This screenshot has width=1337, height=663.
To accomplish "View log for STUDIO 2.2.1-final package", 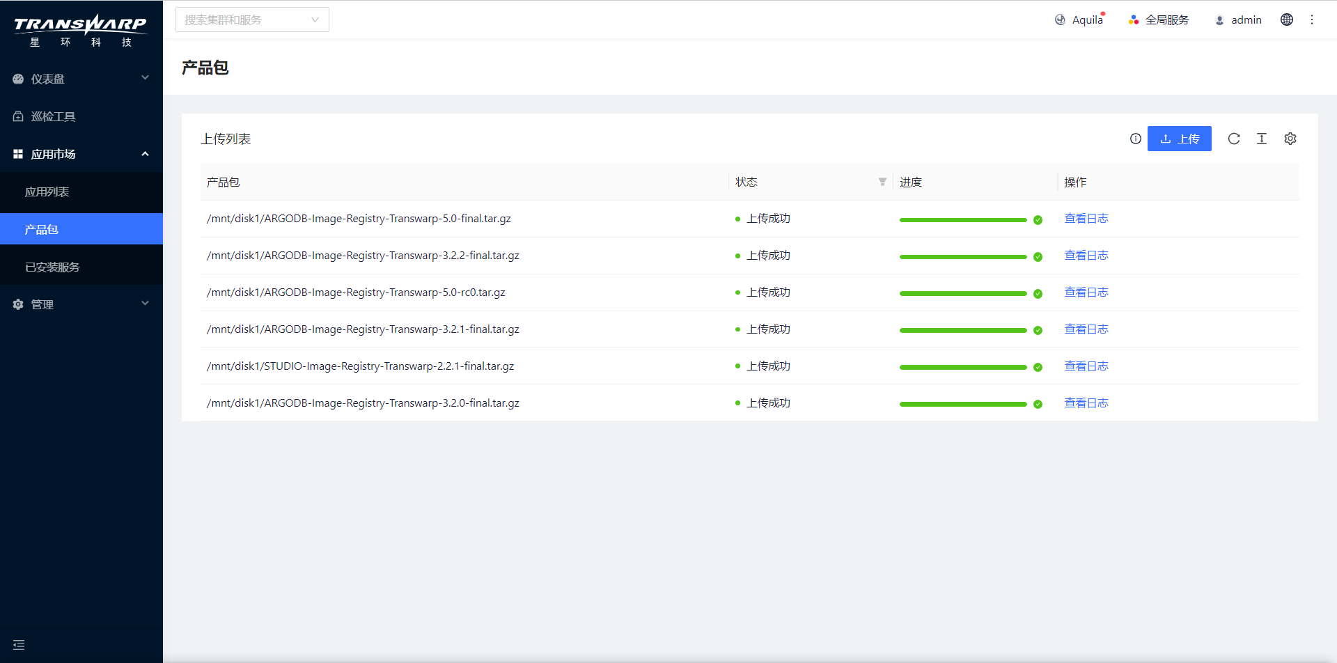I will coord(1086,366).
